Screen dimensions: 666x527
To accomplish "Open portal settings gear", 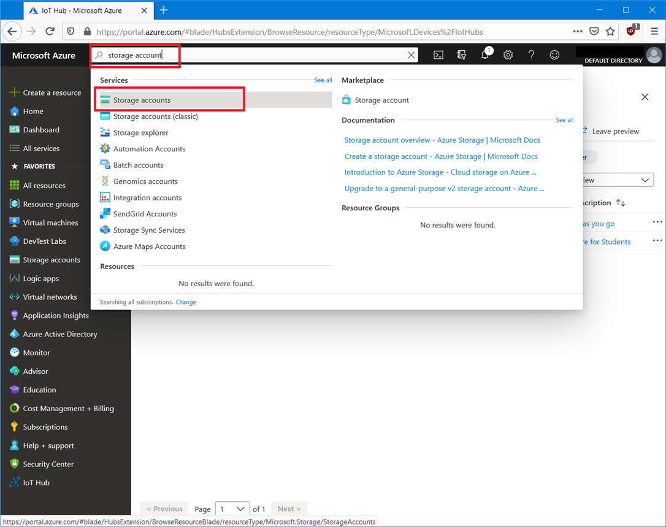I will click(508, 55).
